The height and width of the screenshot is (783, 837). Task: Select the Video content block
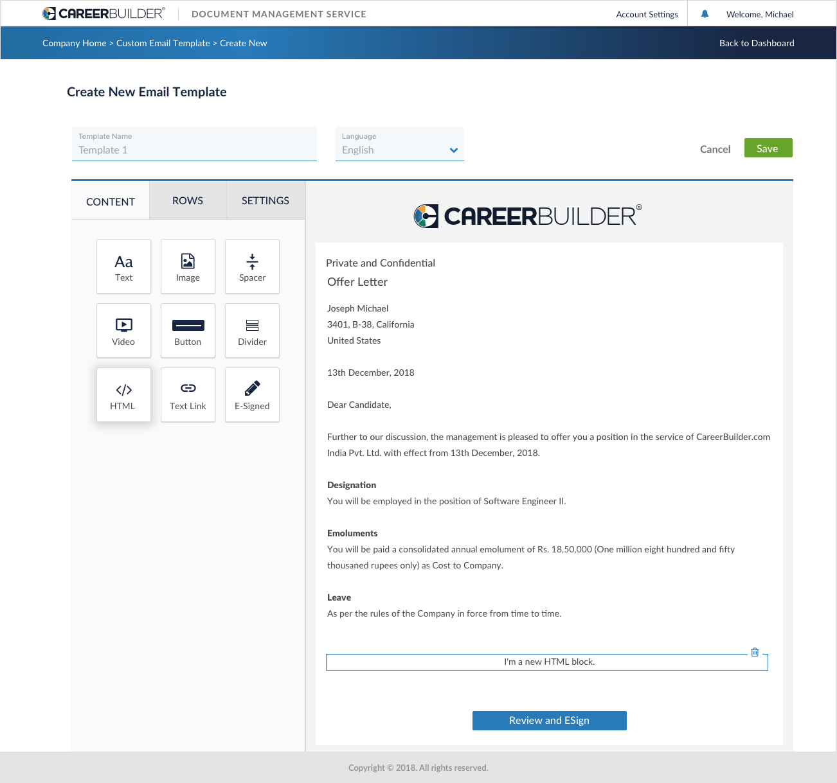click(x=123, y=331)
